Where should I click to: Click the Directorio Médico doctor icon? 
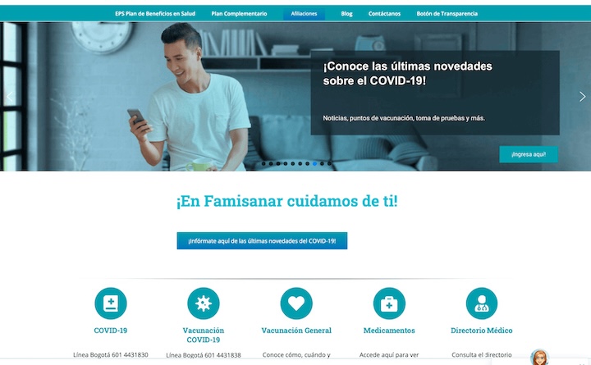coord(481,303)
